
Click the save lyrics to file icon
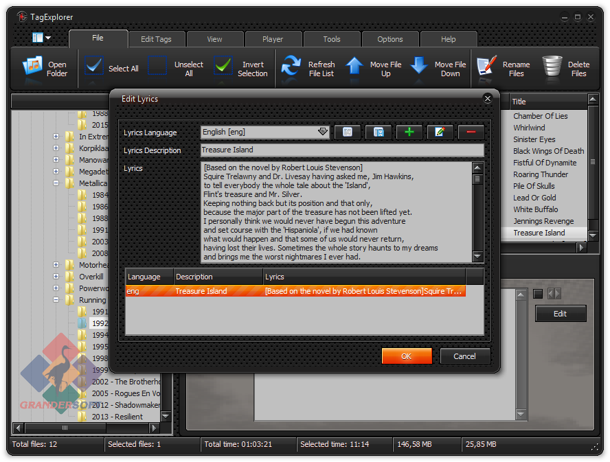[x=378, y=132]
